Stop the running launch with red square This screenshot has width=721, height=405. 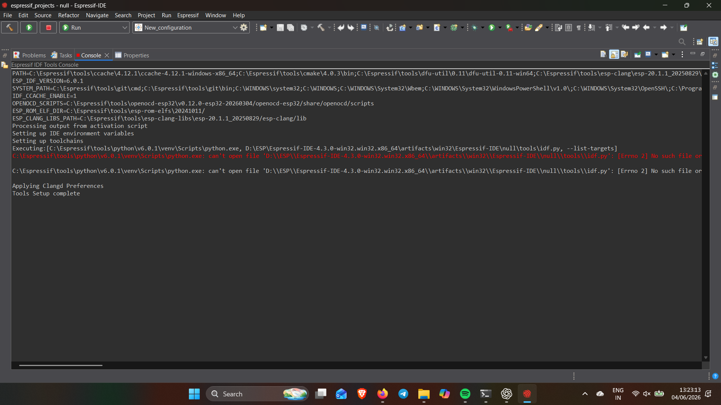pyautogui.click(x=48, y=27)
